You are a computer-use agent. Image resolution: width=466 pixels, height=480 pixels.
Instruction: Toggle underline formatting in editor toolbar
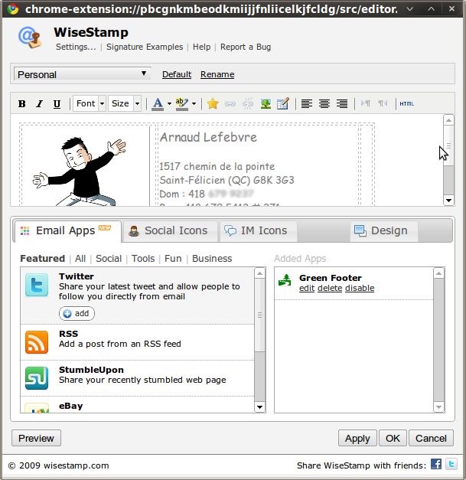click(57, 104)
